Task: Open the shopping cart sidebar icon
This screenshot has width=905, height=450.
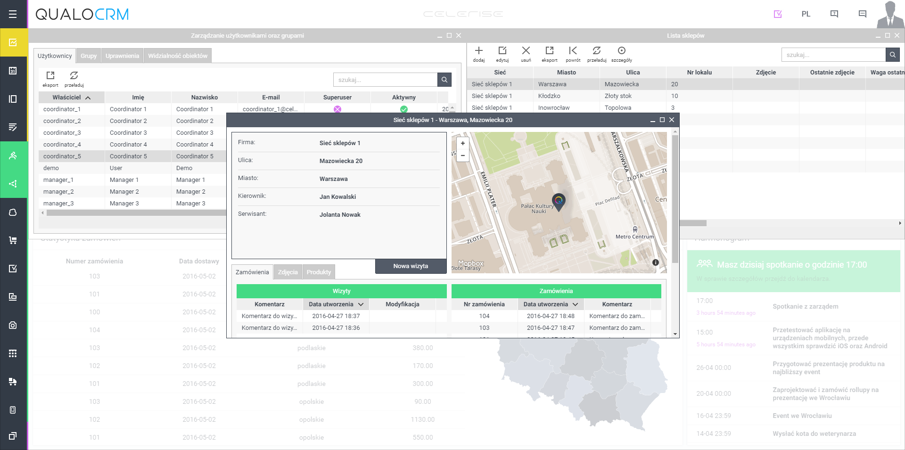Action: (x=13, y=240)
